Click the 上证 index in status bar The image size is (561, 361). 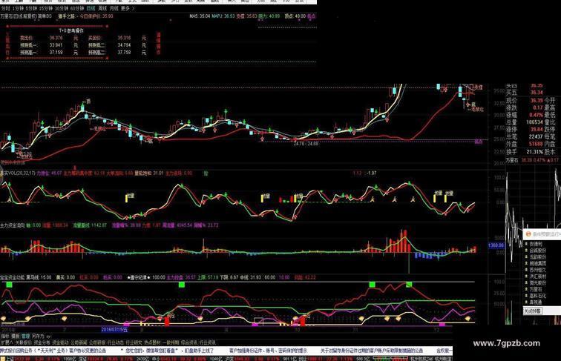(x=10, y=358)
